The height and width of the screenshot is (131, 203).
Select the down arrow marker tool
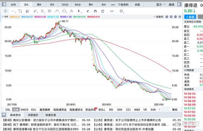(79, 11)
